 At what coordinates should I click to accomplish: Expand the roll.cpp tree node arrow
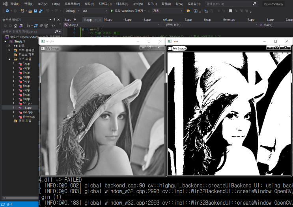click(13, 112)
